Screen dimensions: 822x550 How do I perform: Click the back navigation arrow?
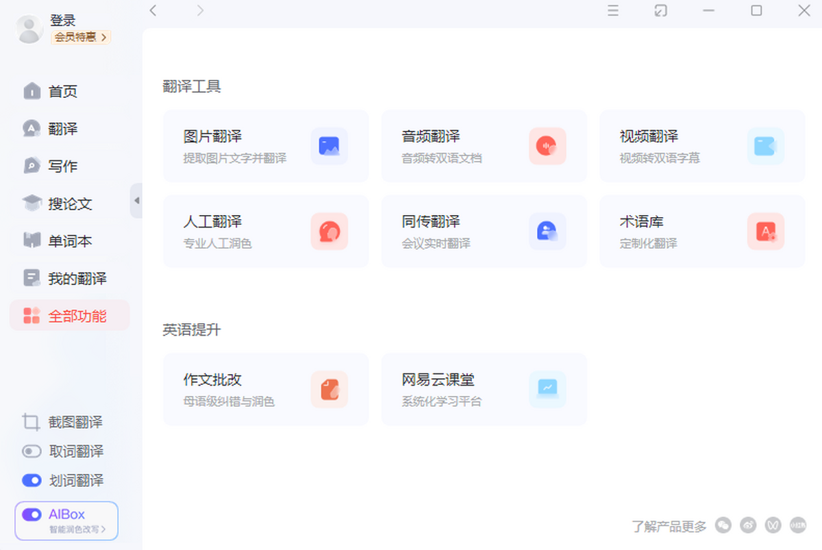click(x=153, y=10)
